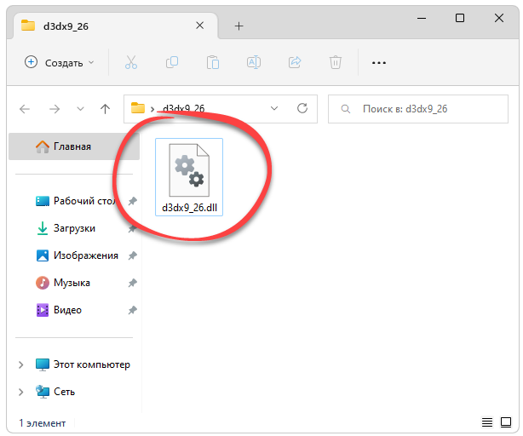The width and height of the screenshot is (523, 436).
Task: Click the Cut scissors icon
Action: tap(130, 62)
